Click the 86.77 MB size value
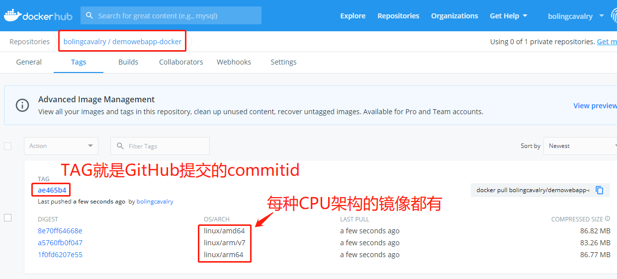The height and width of the screenshot is (279, 617). (595, 255)
